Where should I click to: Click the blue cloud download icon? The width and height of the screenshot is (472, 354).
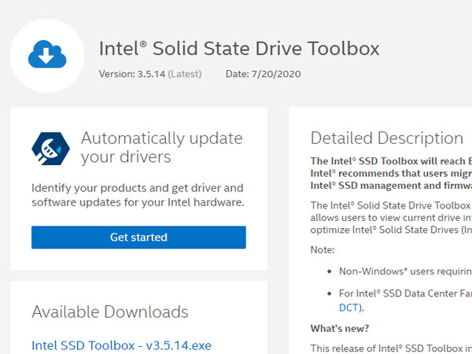[x=47, y=55]
